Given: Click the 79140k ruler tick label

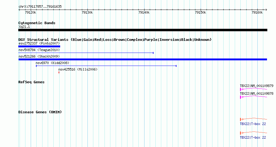Looking at the screenshot, I should (x=144, y=12).
